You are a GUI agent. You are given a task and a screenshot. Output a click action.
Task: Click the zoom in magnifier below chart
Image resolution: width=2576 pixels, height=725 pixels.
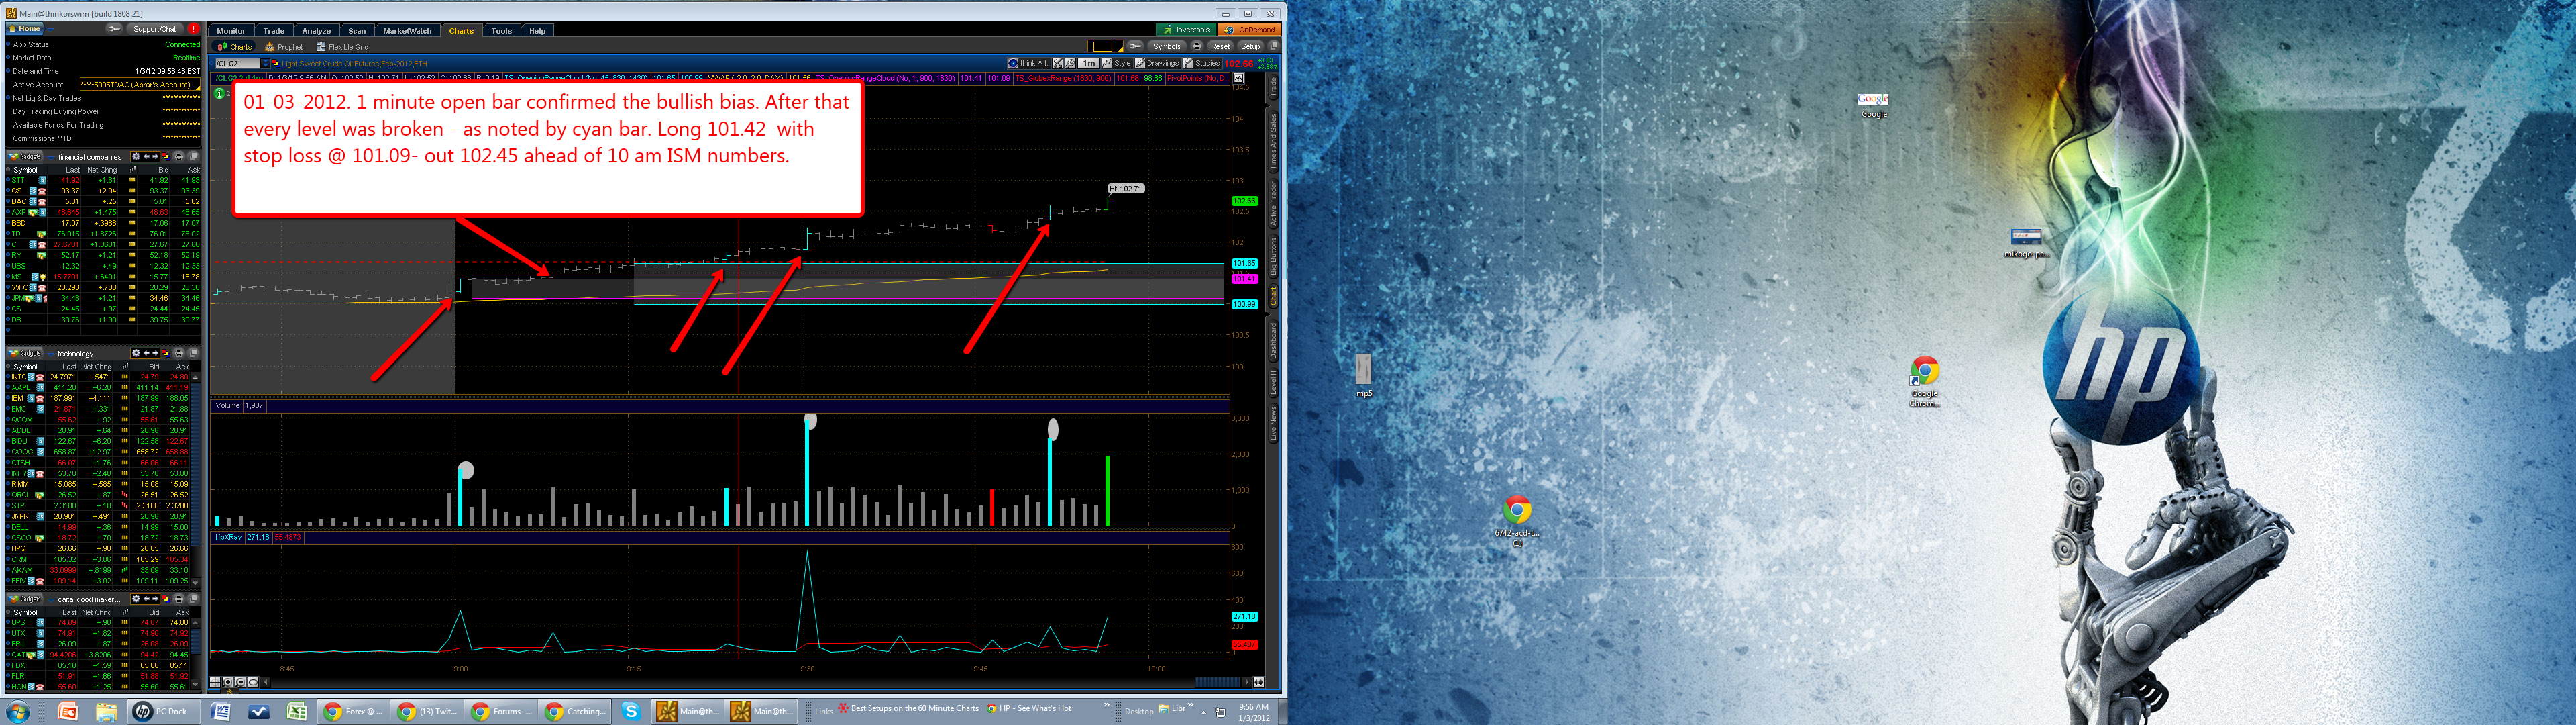[x=228, y=682]
